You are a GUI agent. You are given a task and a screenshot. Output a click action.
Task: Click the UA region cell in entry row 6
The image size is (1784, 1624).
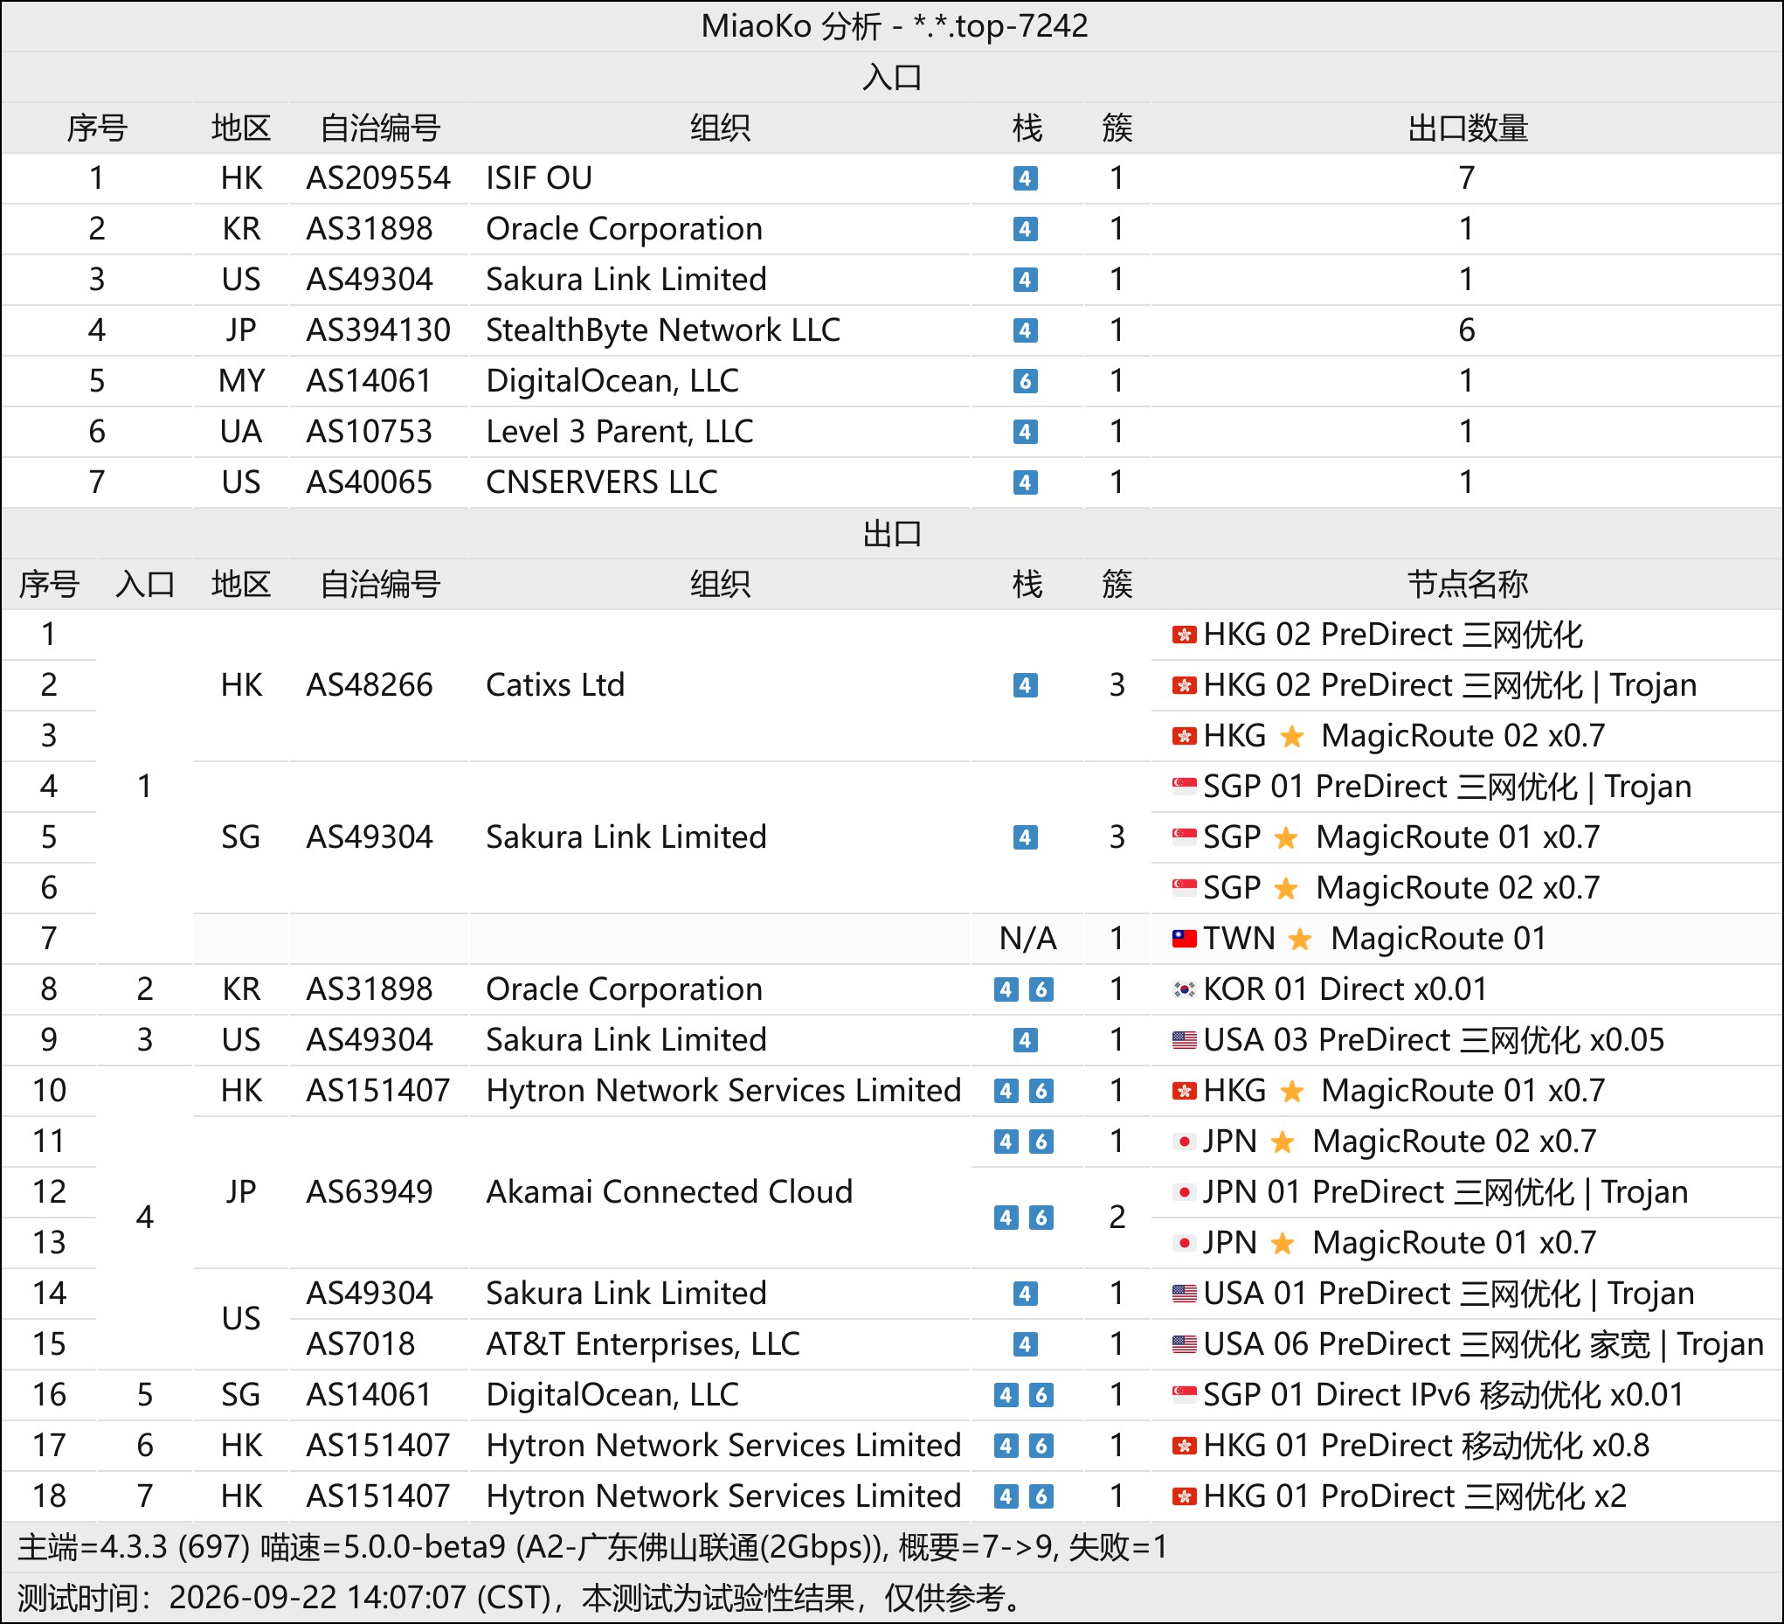(x=241, y=432)
